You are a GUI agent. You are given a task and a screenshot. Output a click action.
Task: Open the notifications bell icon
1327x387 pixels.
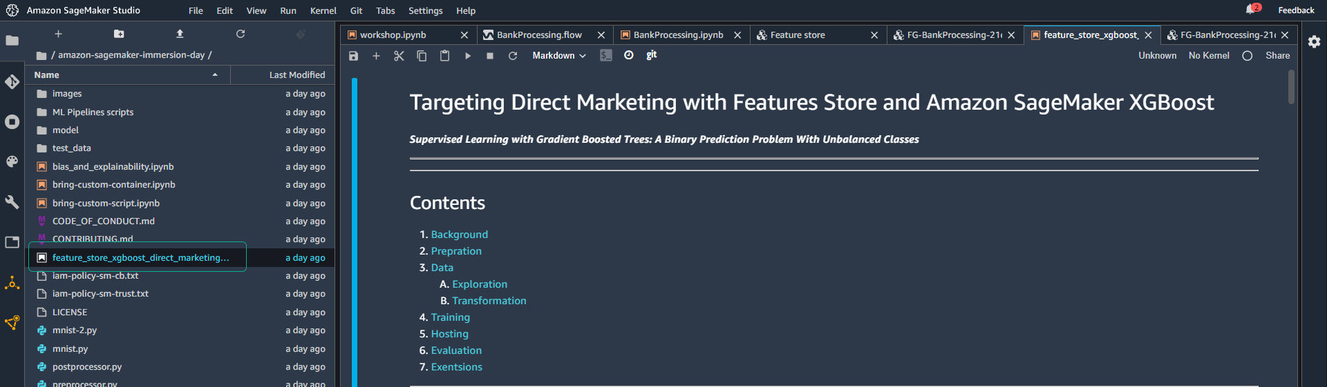[1252, 10]
